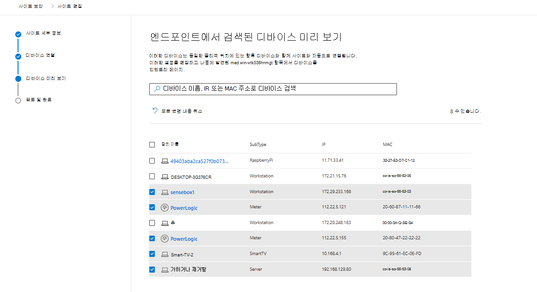Go to the first completed wizard step
The width and height of the screenshot is (537, 292).
point(18,34)
